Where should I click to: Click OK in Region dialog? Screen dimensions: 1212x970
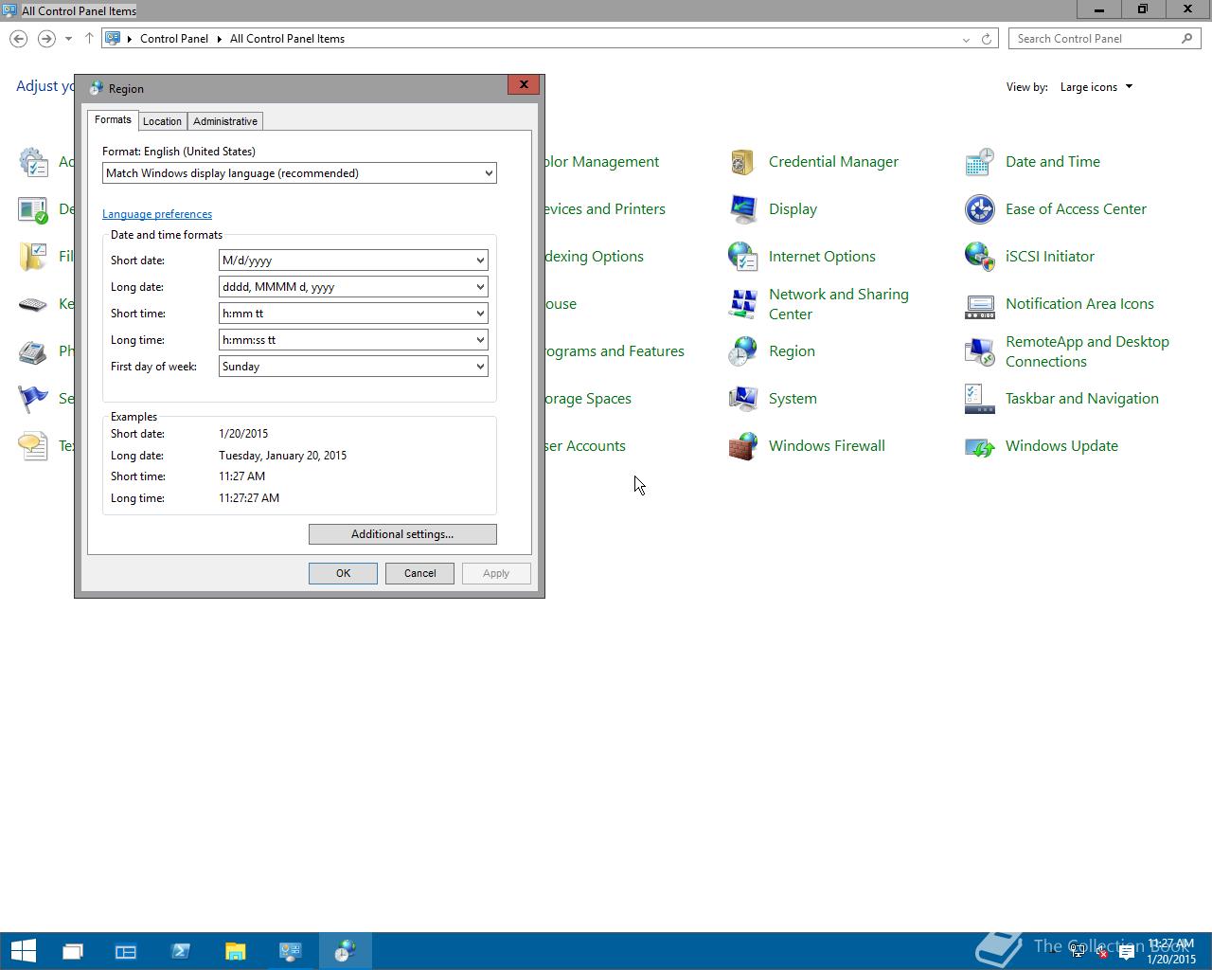(343, 573)
